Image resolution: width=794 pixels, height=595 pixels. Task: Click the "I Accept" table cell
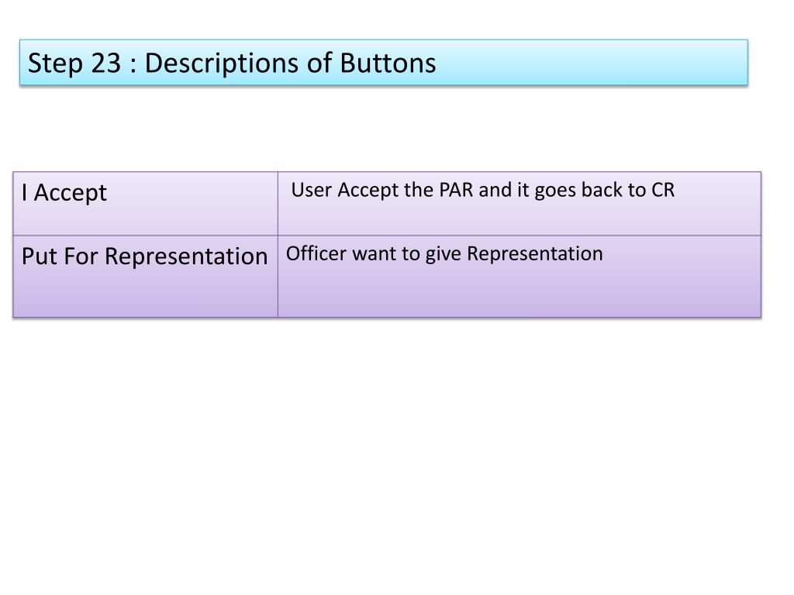(145, 204)
